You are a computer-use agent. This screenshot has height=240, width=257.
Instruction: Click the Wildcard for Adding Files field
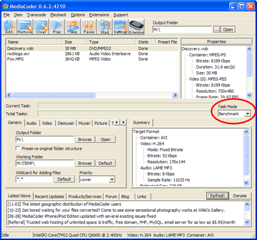34,179
